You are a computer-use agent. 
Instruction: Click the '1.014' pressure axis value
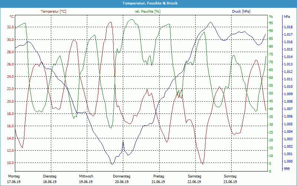click(x=288, y=57)
